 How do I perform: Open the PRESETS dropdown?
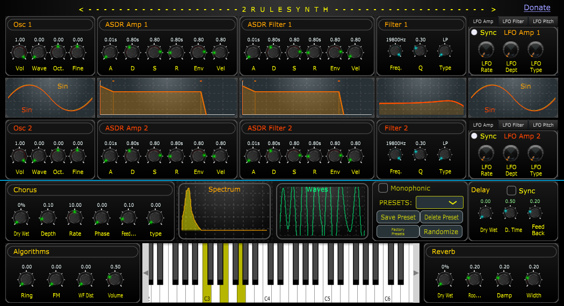pos(439,202)
